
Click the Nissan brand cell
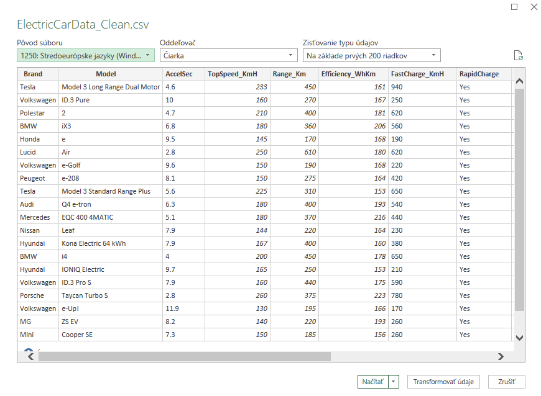pos(38,230)
